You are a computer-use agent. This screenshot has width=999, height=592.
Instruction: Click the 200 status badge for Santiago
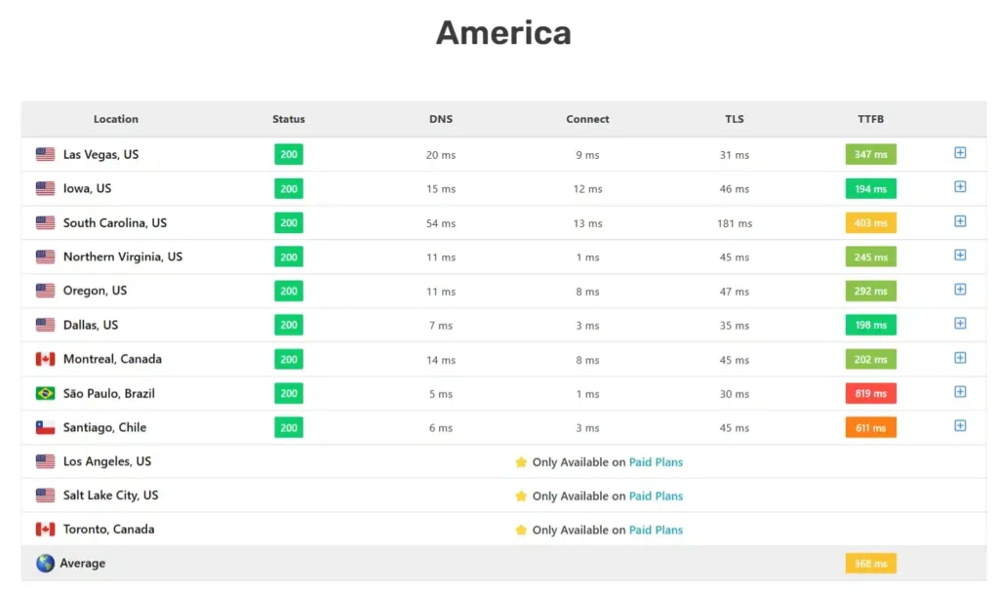289,427
